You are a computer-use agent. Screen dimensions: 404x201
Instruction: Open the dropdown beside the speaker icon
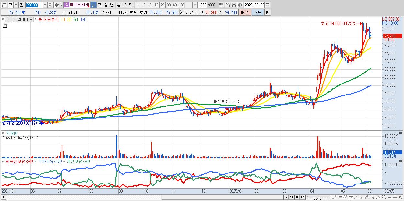click(61, 5)
